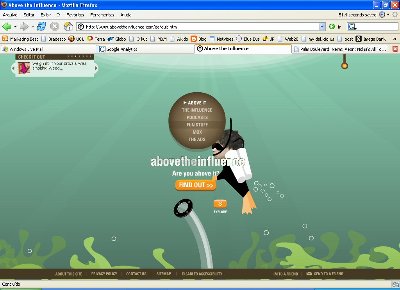
Task: Click the site identity icon in address bar
Action: pyautogui.click(x=81, y=27)
